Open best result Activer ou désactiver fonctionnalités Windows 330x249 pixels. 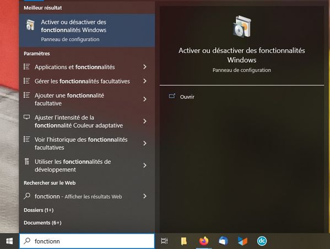(x=87, y=30)
